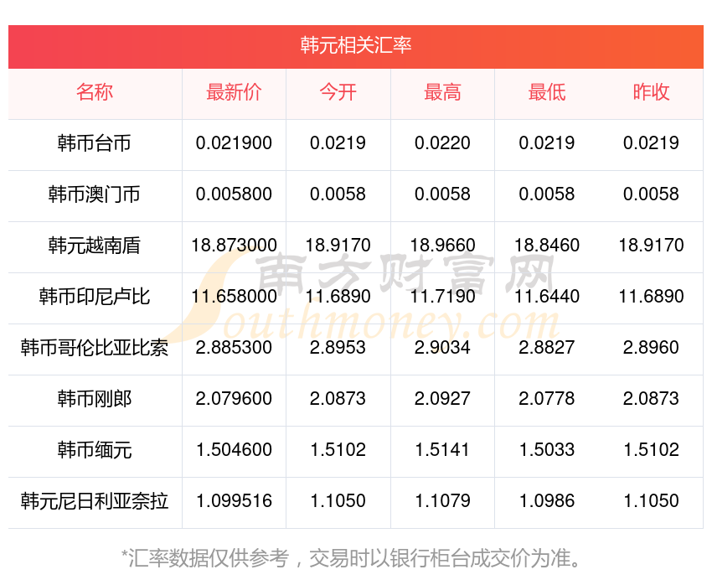Click 韩币刚郎 lowest value 2.0778
The image size is (712, 585).
(547, 399)
